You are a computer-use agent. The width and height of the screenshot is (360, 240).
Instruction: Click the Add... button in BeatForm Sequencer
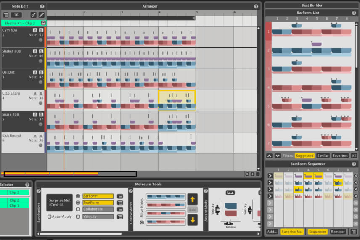(x=272, y=232)
